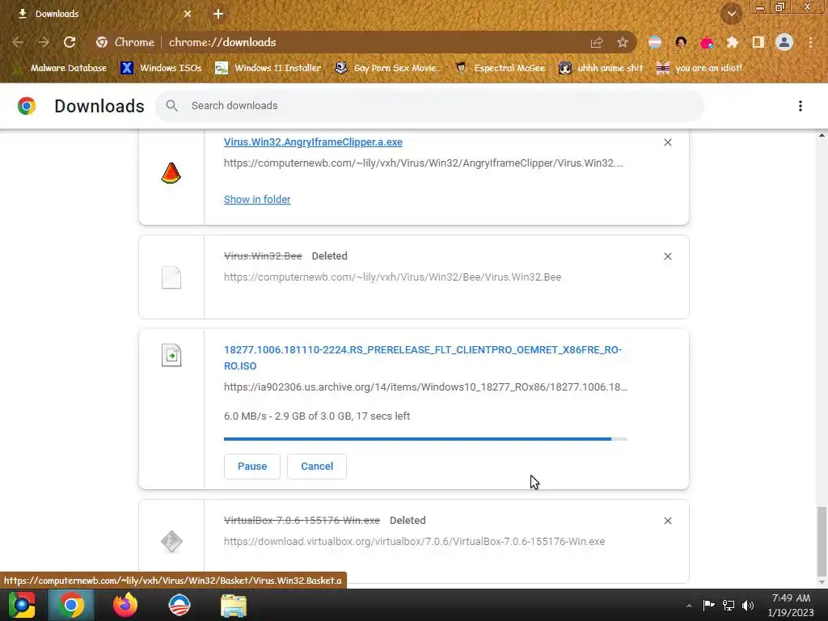Switch to Chrome on the taskbar
Viewport: 828px width, 621px height.
(71, 605)
